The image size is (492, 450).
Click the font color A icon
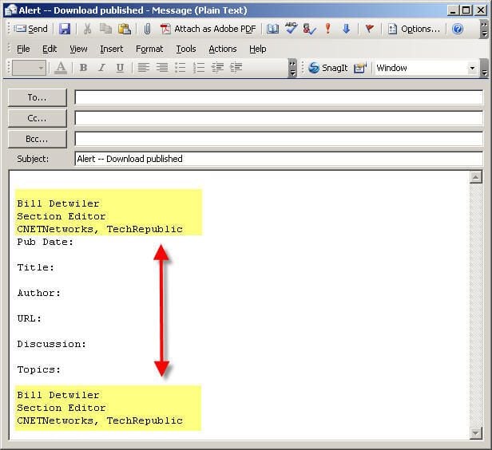coord(61,68)
